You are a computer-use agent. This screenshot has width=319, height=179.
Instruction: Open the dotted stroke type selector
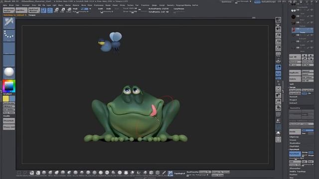9,36
